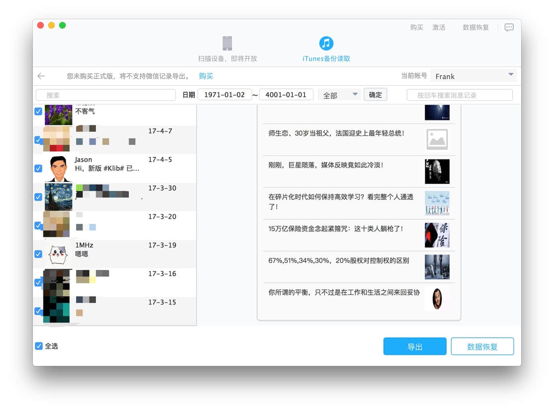Go back with the left arrow icon
554x412 pixels.
click(x=41, y=76)
